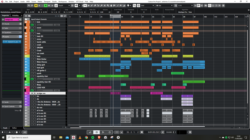Open the Touch automation mode dropdown
This screenshot has height=140, width=250.
tap(64, 6)
